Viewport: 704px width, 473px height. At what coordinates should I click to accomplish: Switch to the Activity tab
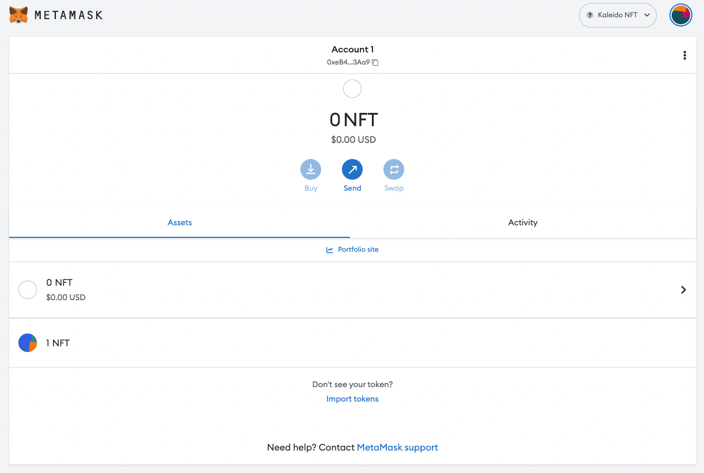522,222
